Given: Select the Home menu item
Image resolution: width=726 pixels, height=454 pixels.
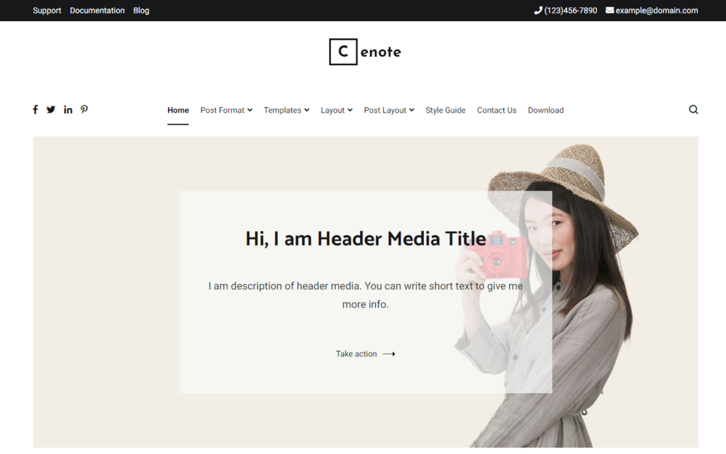Looking at the screenshot, I should pos(178,110).
